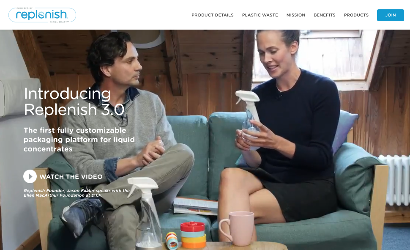Click the spray bottle standing on the table
The image size is (410, 250).
click(146, 213)
